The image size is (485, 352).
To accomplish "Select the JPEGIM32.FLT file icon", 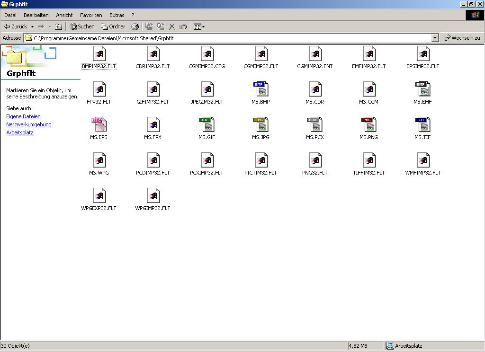I will pos(207,89).
